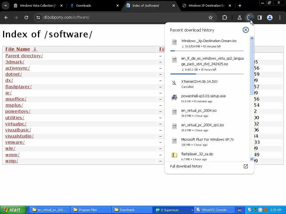The width and height of the screenshot is (286, 214).
Task: Click the address bar URL field
Action: pyautogui.click(x=124, y=18)
